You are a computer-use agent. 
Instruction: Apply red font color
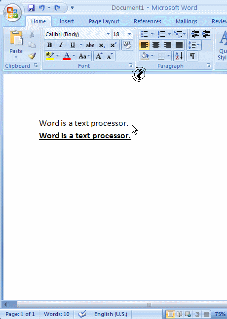(67, 56)
